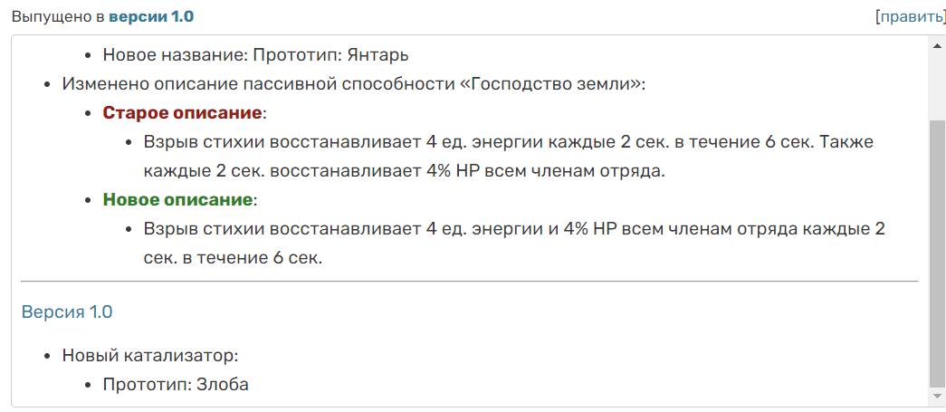Click the scrollbar track above the thumb

coord(937,81)
